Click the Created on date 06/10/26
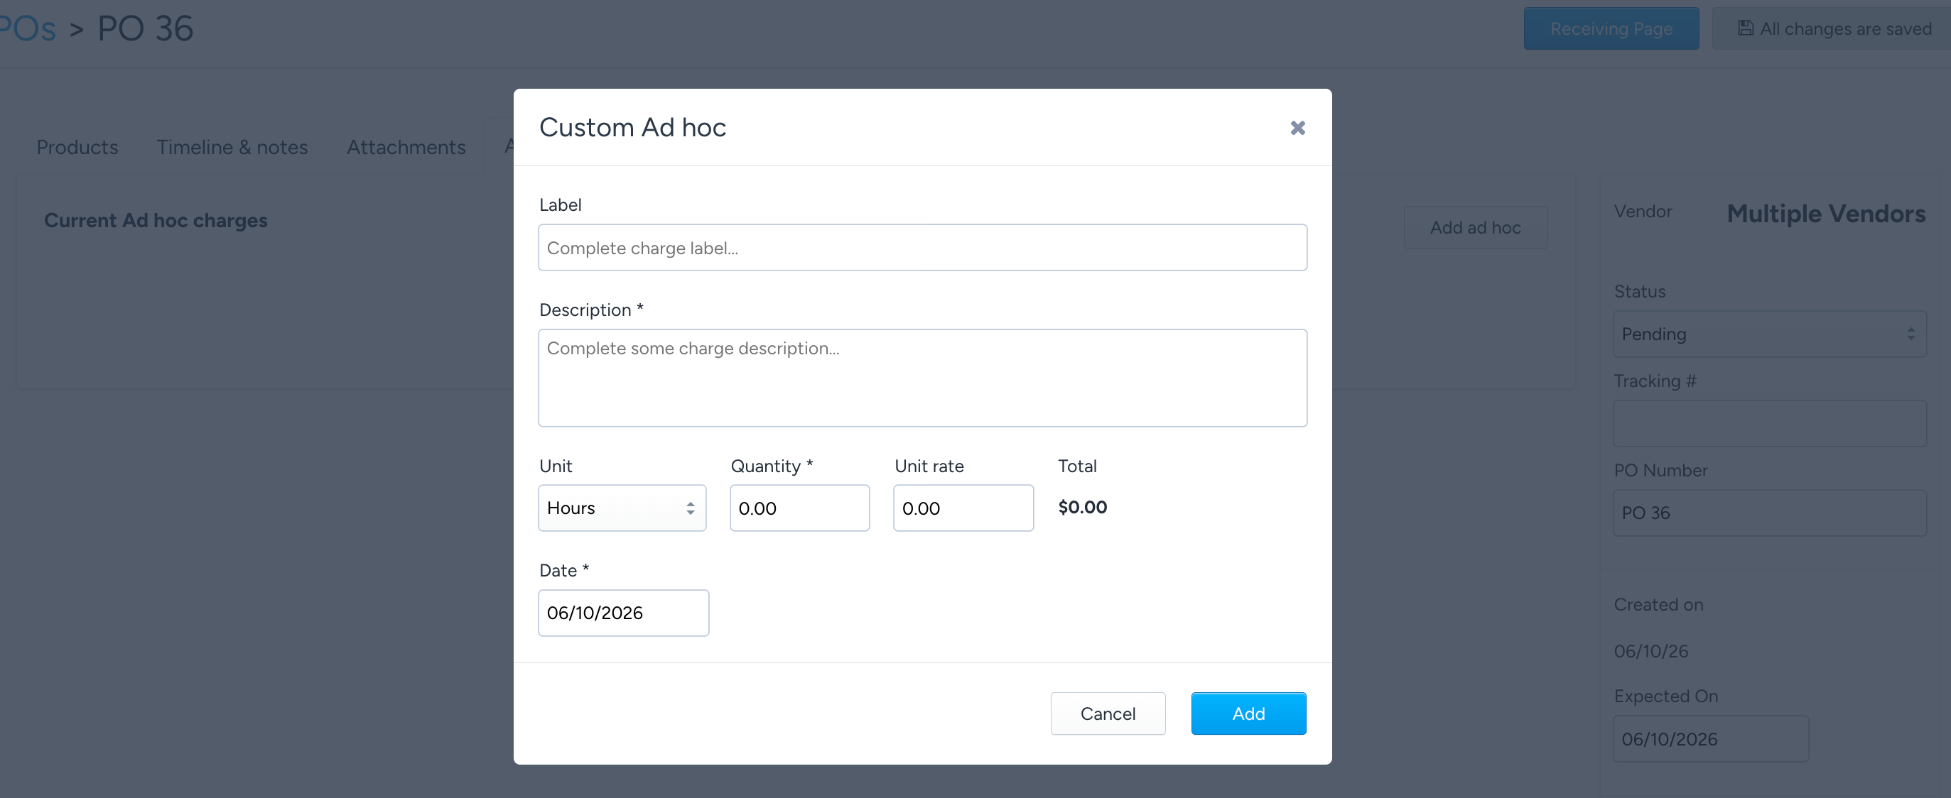This screenshot has width=1951, height=798. (x=1650, y=651)
